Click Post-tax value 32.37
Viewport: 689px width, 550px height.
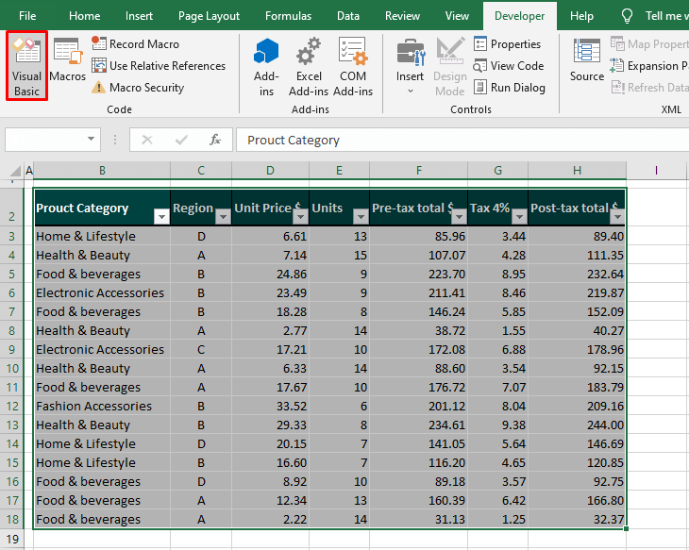(x=577, y=519)
